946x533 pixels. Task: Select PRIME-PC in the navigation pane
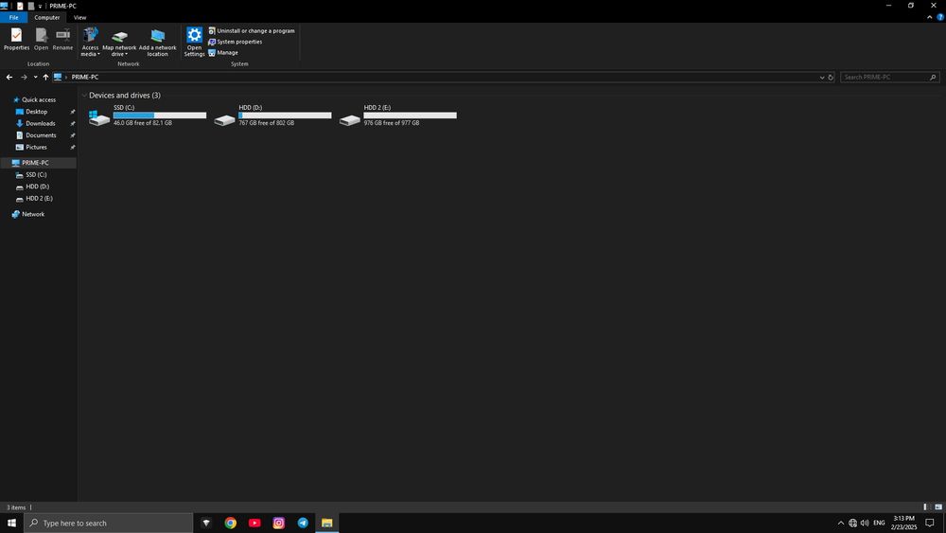point(38,163)
